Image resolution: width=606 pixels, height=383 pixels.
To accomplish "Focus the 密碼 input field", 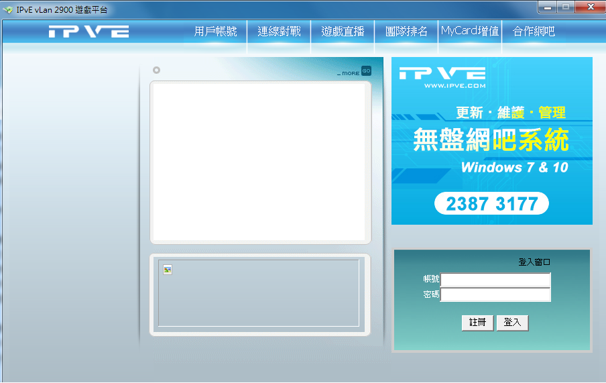I will click(x=495, y=294).
